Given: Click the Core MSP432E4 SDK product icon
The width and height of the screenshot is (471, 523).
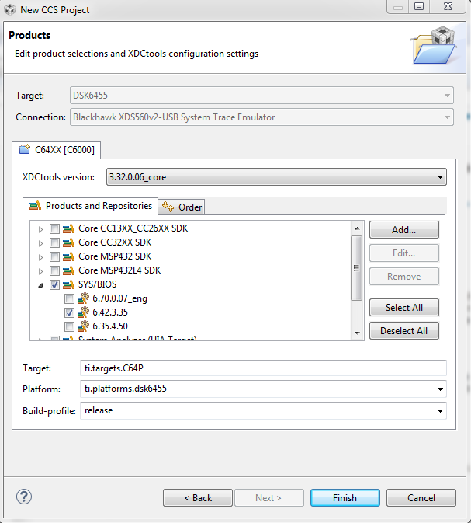Looking at the screenshot, I should point(68,271).
